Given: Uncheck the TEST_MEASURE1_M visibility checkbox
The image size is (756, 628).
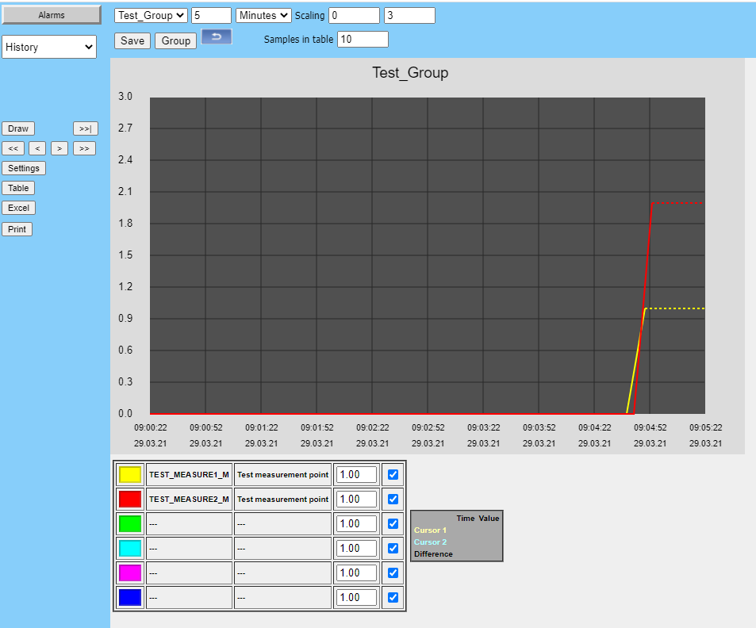Looking at the screenshot, I should 393,475.
